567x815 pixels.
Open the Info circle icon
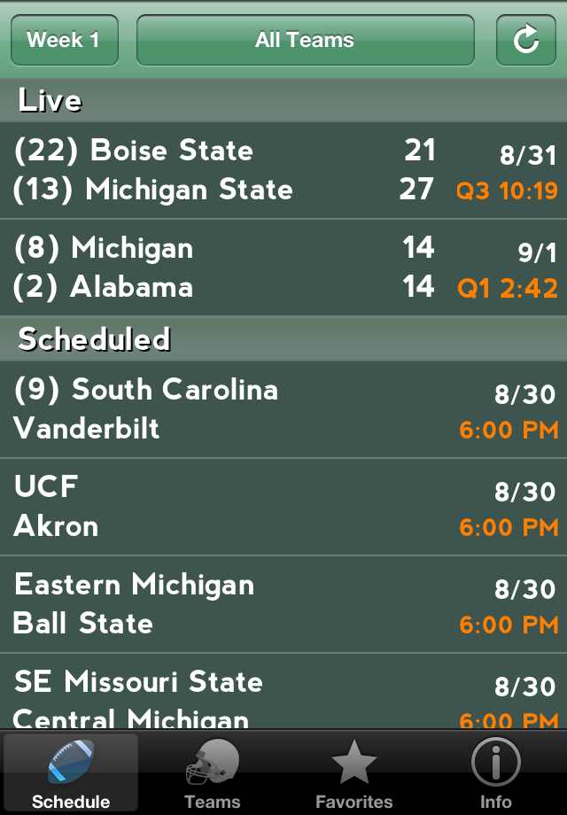[495, 762]
